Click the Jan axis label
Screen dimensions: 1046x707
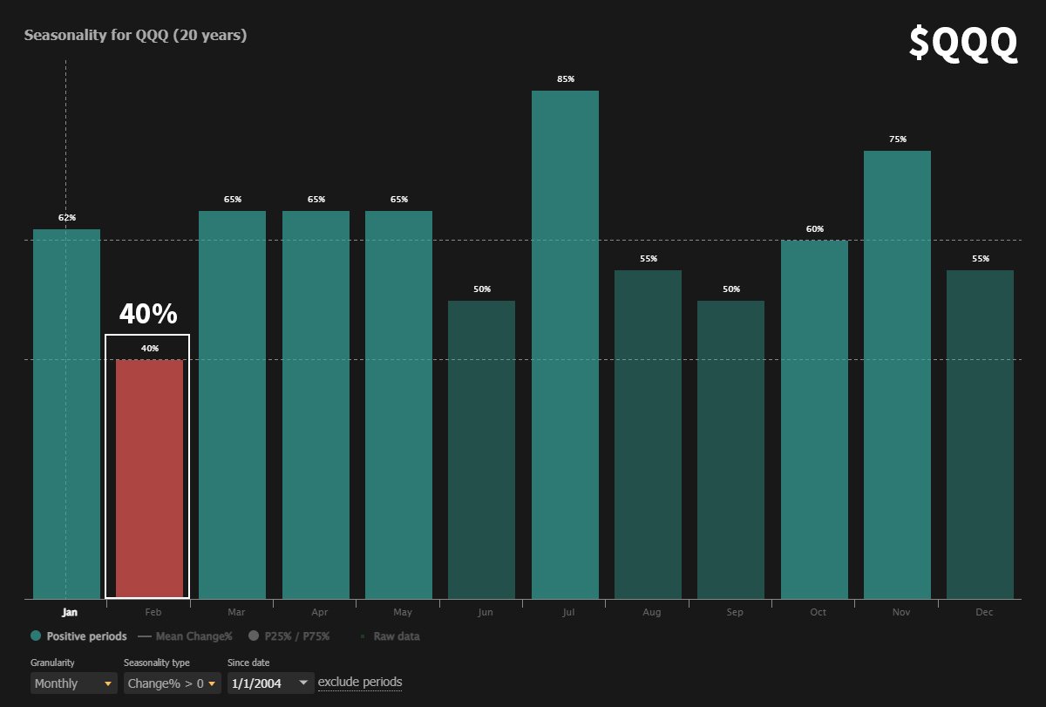70,612
